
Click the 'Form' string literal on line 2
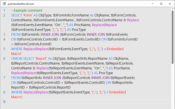click(x=28, y=15)
